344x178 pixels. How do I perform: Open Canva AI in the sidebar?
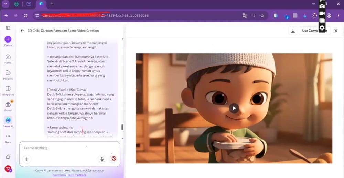pyautogui.click(x=8, y=122)
